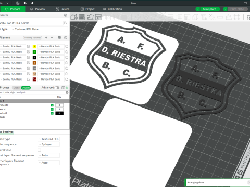250x187 pixels.
Task: Edit the Bambu Lab A1 printer preset
Action: (x=66, y=23)
